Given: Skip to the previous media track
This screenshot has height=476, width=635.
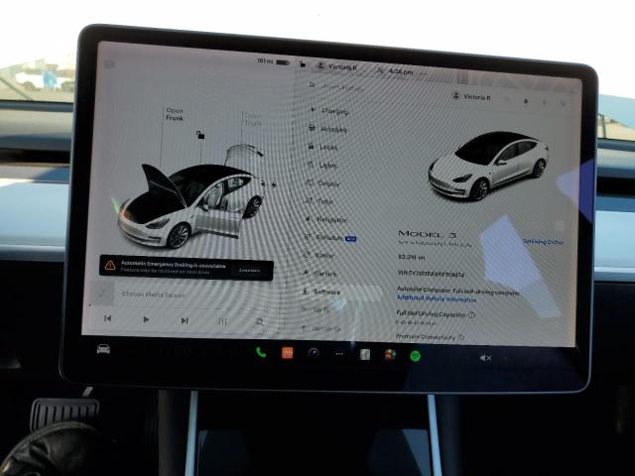Looking at the screenshot, I should [107, 318].
